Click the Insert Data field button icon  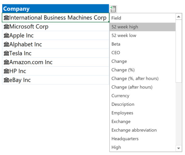click(x=113, y=9)
